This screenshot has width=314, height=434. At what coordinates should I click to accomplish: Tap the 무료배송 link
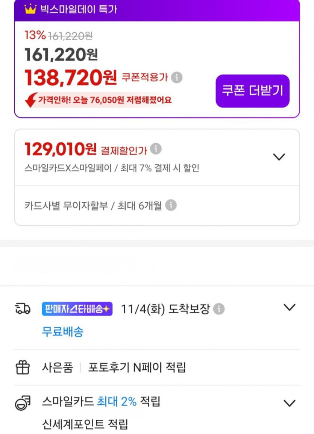click(62, 332)
